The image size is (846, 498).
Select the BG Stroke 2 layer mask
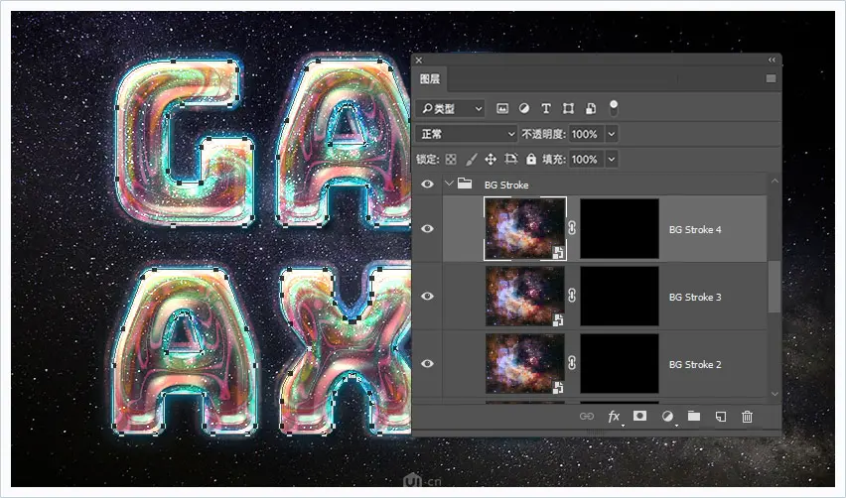(x=620, y=363)
